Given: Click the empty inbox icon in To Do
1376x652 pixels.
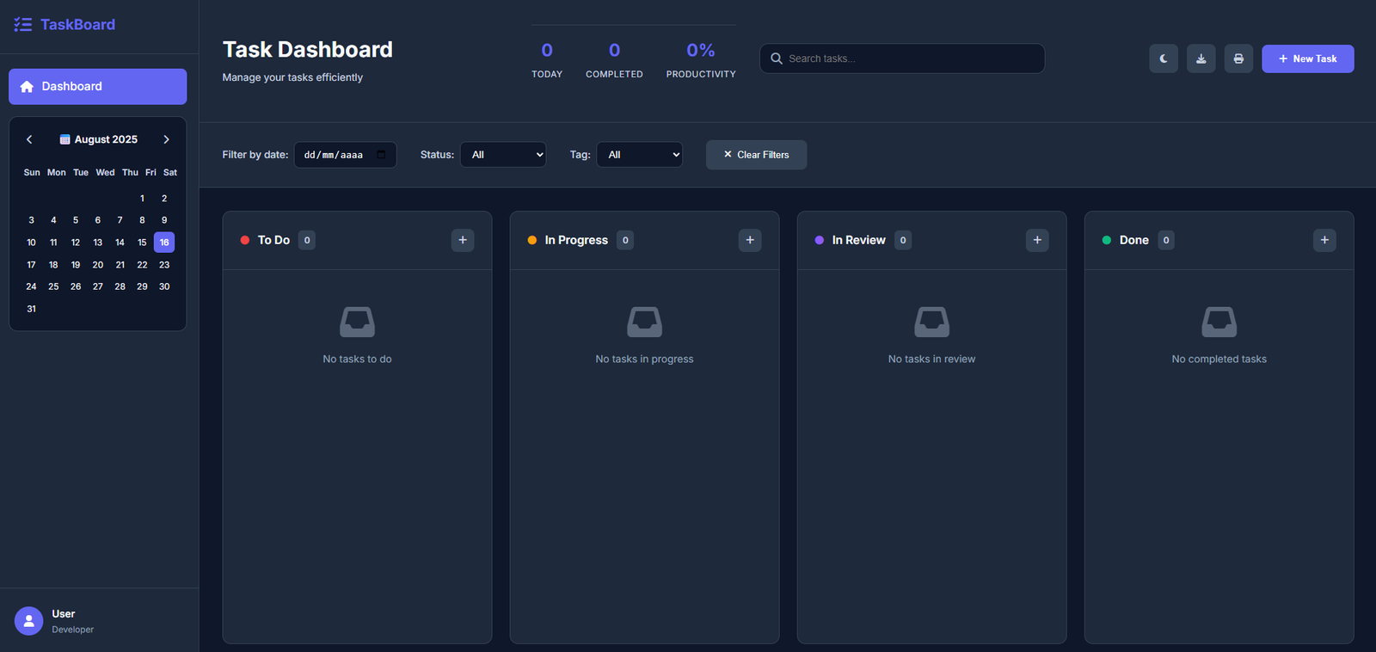Looking at the screenshot, I should point(357,323).
